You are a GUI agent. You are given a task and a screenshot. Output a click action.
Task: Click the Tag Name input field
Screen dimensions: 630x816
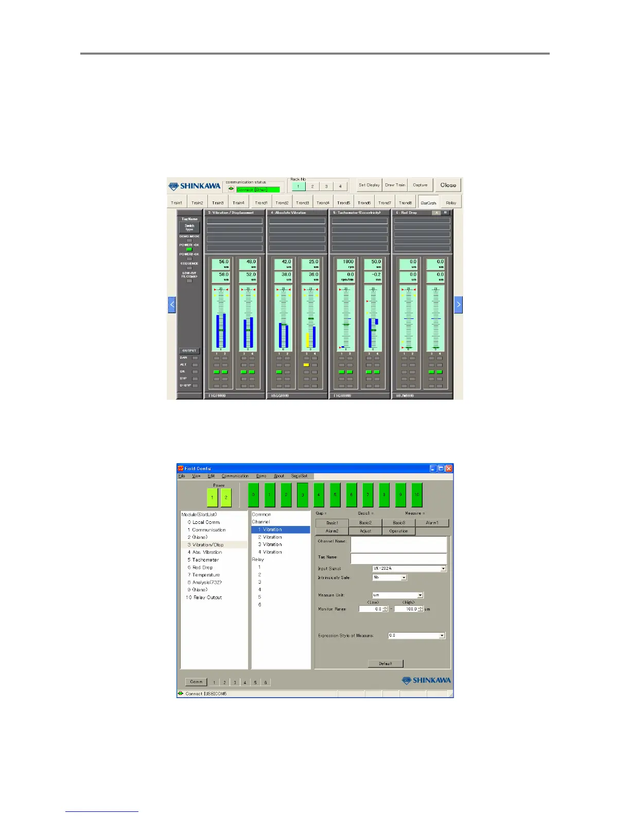point(399,558)
